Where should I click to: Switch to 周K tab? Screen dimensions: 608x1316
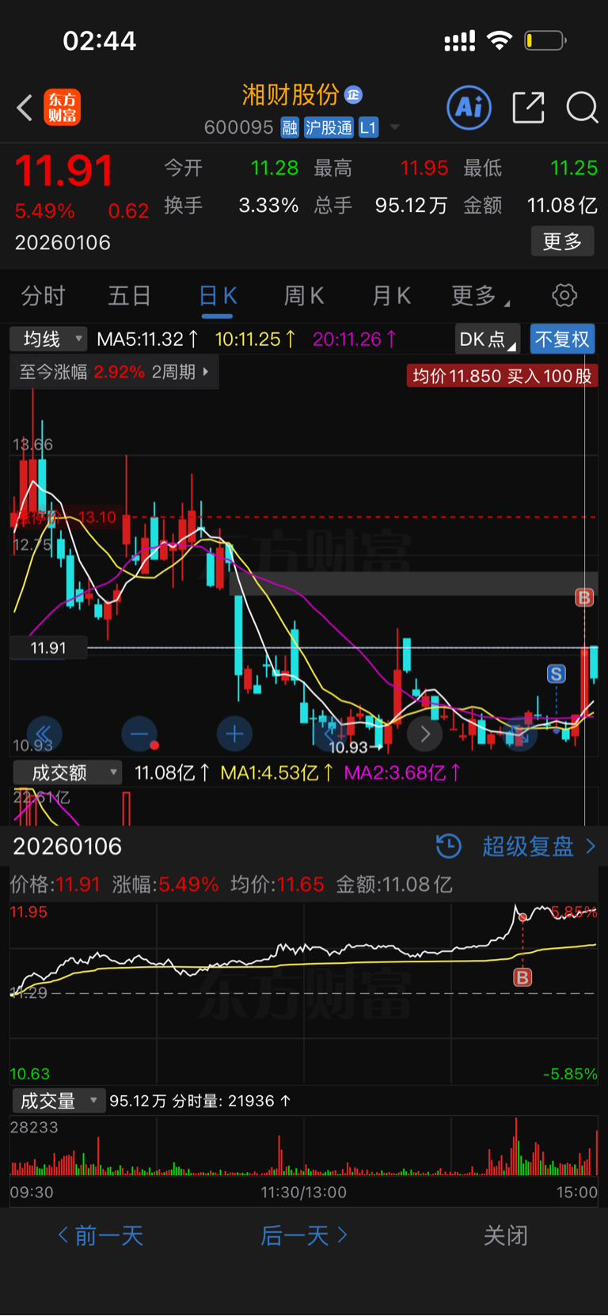point(304,296)
